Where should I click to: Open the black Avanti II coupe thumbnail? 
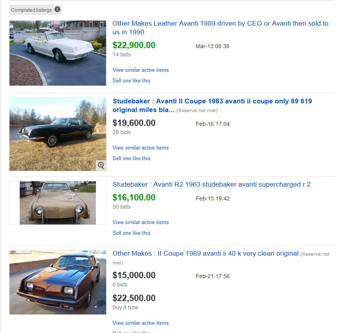point(58,134)
